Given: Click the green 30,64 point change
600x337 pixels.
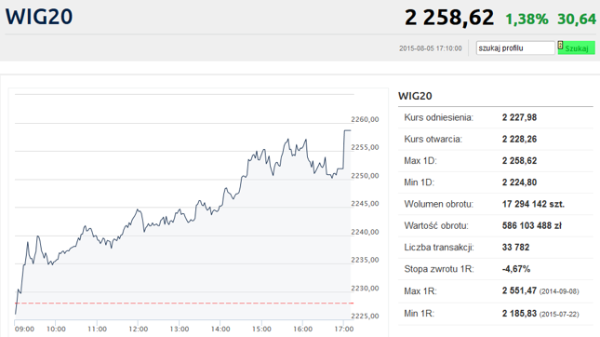Looking at the screenshot, I should point(577,20).
